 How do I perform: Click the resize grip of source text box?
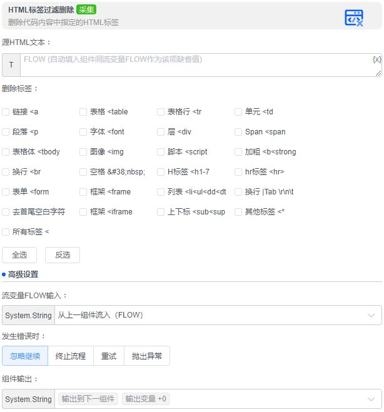point(378,73)
